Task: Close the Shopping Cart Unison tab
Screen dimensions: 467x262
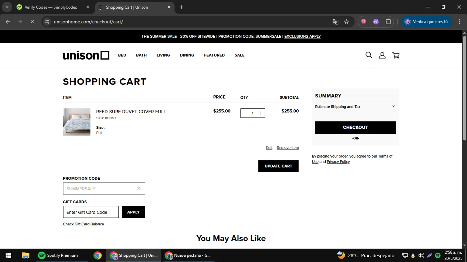Action: click(x=169, y=7)
